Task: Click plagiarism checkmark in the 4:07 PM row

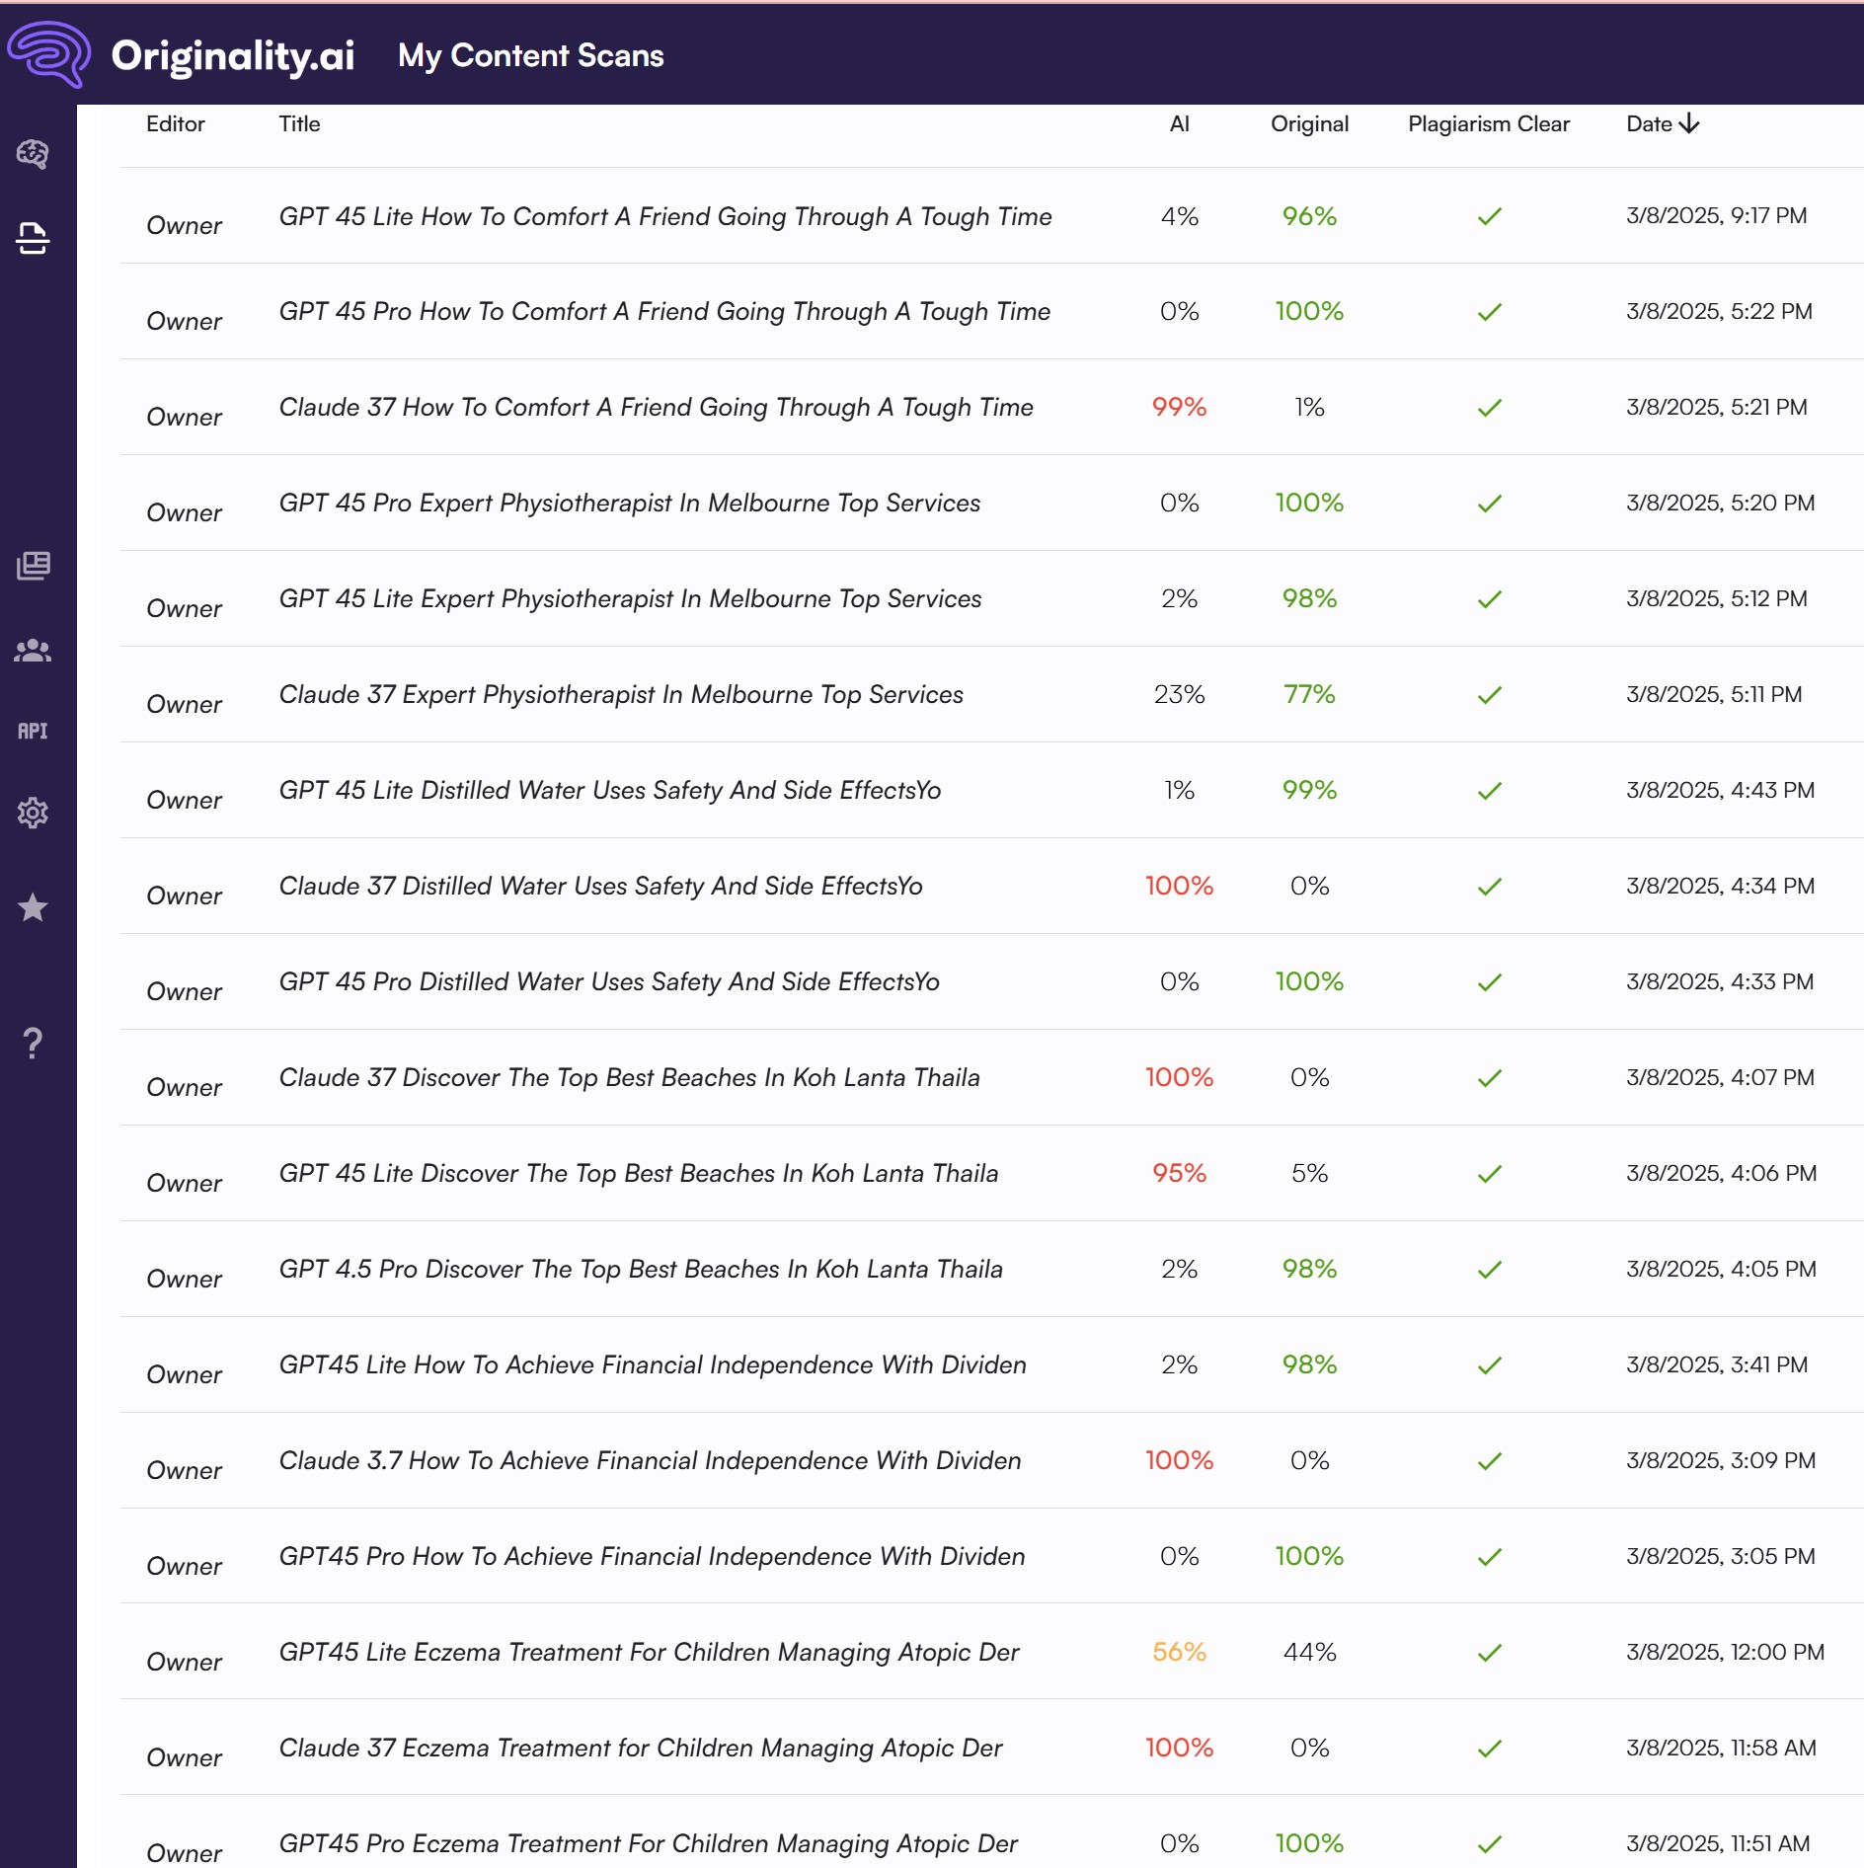Action: (1489, 1077)
